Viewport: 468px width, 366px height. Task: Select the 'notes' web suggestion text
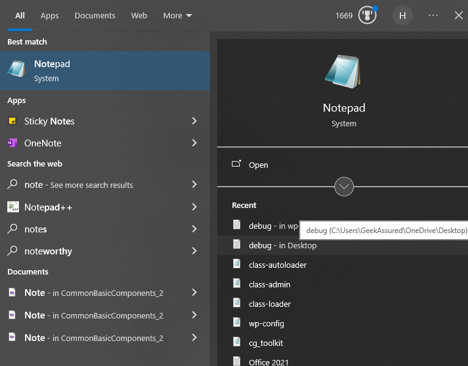[35, 229]
